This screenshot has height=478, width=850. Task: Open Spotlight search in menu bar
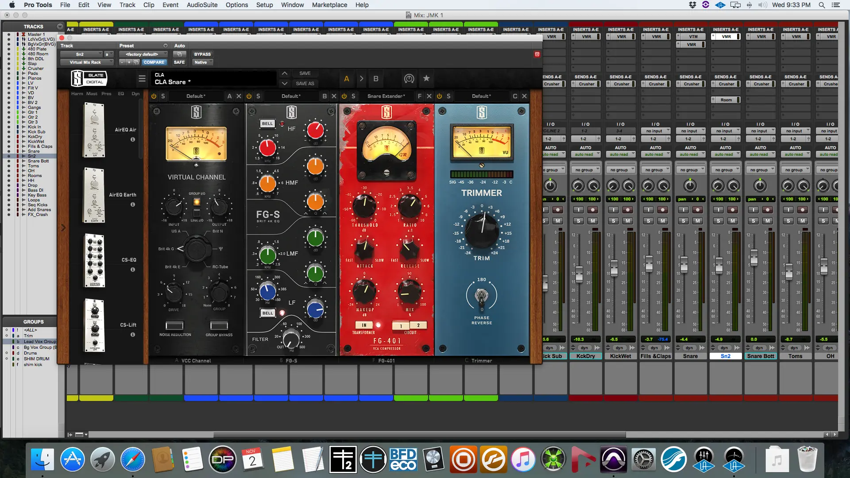pos(822,5)
